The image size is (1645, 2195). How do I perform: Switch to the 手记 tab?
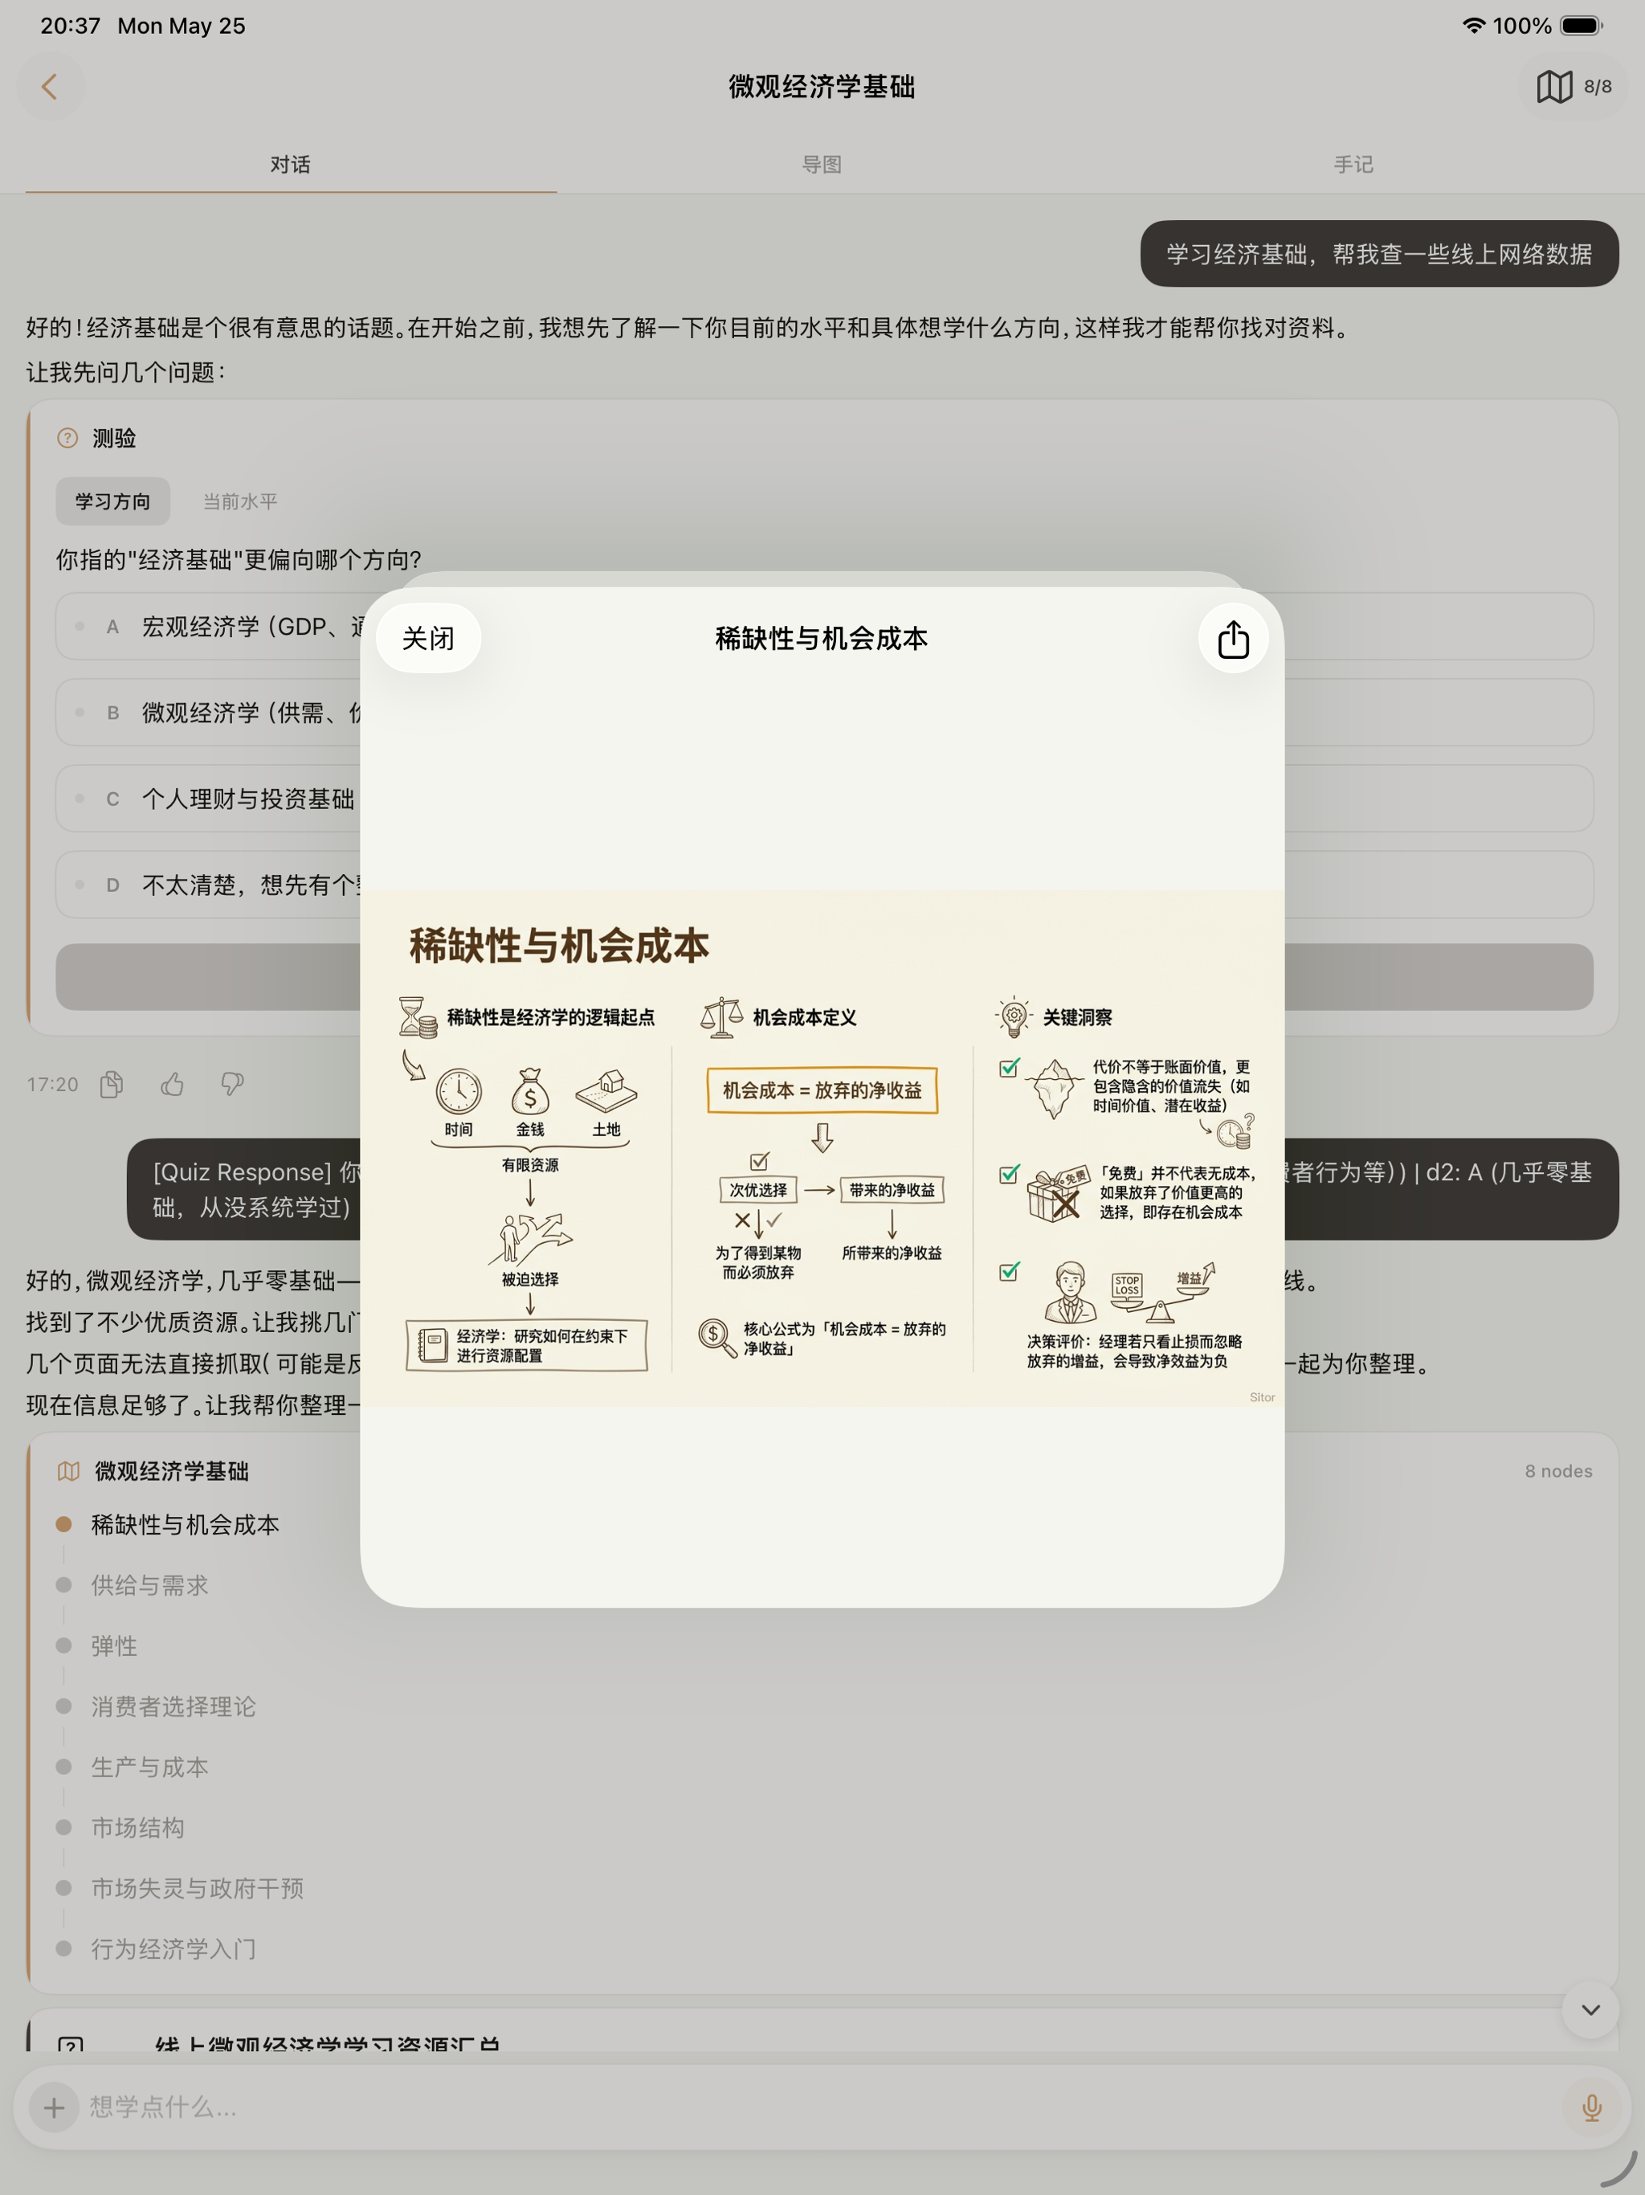[x=1353, y=164]
